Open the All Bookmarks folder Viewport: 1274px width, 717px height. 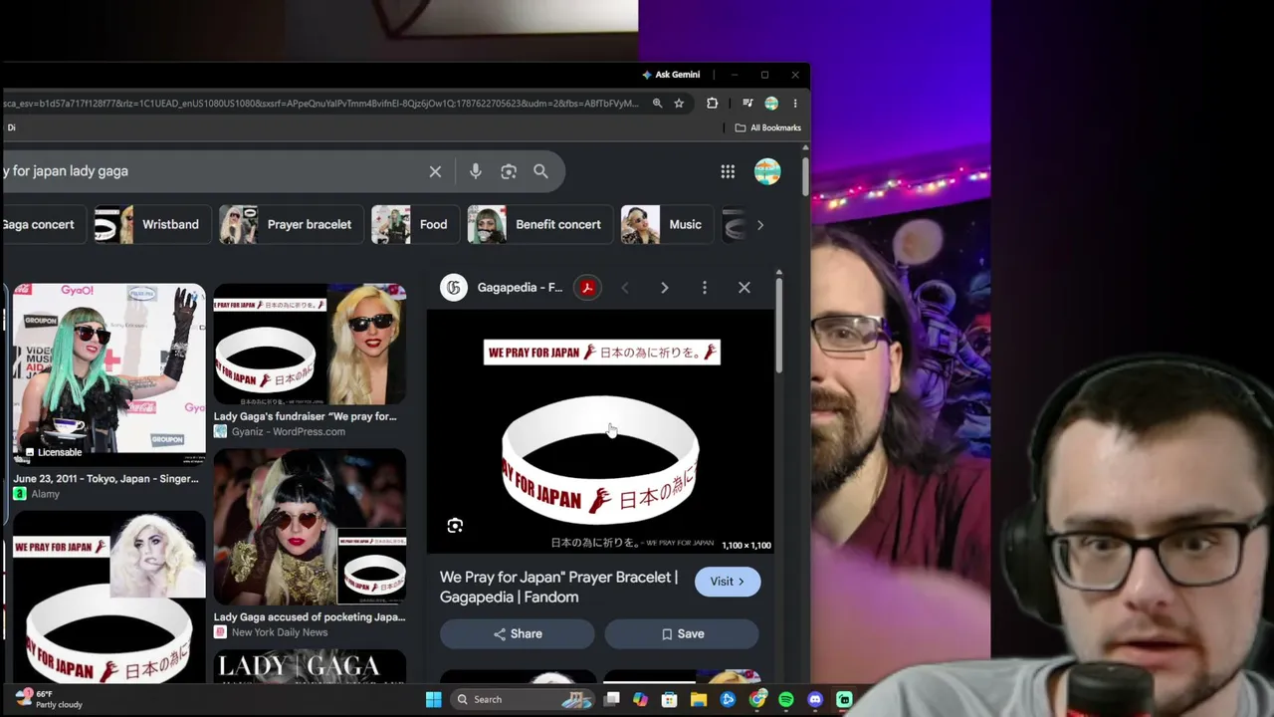click(767, 127)
